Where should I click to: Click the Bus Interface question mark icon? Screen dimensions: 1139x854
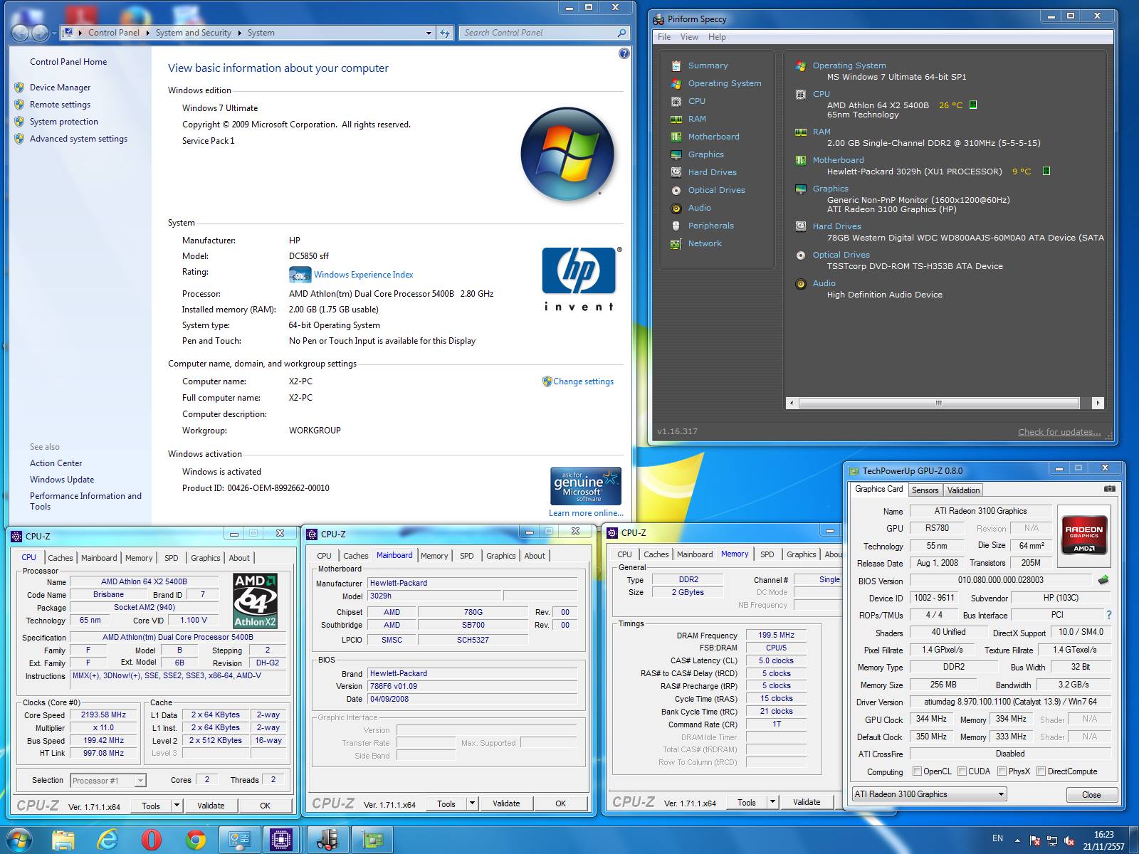pyautogui.click(x=1108, y=615)
